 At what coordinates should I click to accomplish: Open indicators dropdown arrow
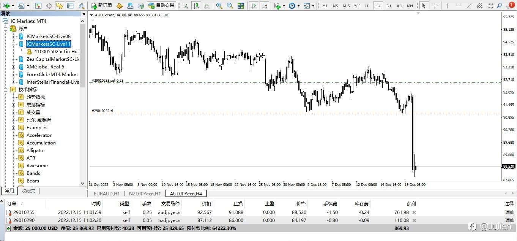pyautogui.click(x=284, y=6)
